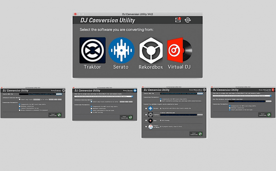This screenshot has height=171, width=276.
Task: Click the djay target icon in Rekordbox window
Action: pos(151,121)
